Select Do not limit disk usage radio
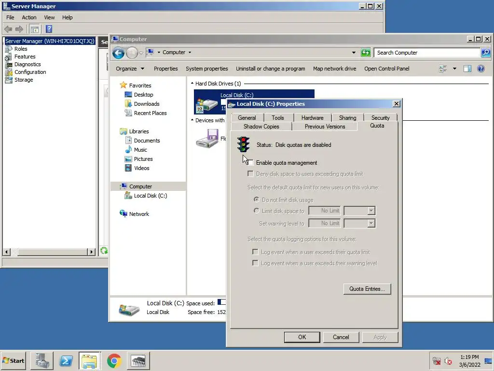The image size is (494, 371). tap(257, 200)
